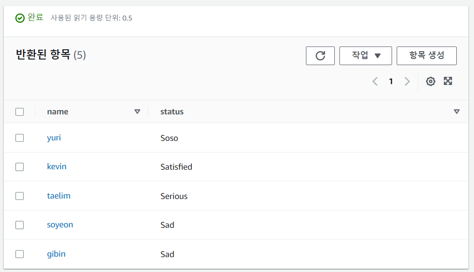Check the yuri row checkbox

20,138
